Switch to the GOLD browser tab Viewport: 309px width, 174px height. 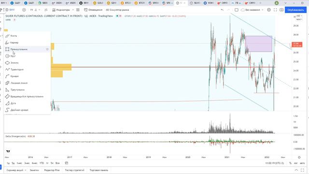(98, 3)
